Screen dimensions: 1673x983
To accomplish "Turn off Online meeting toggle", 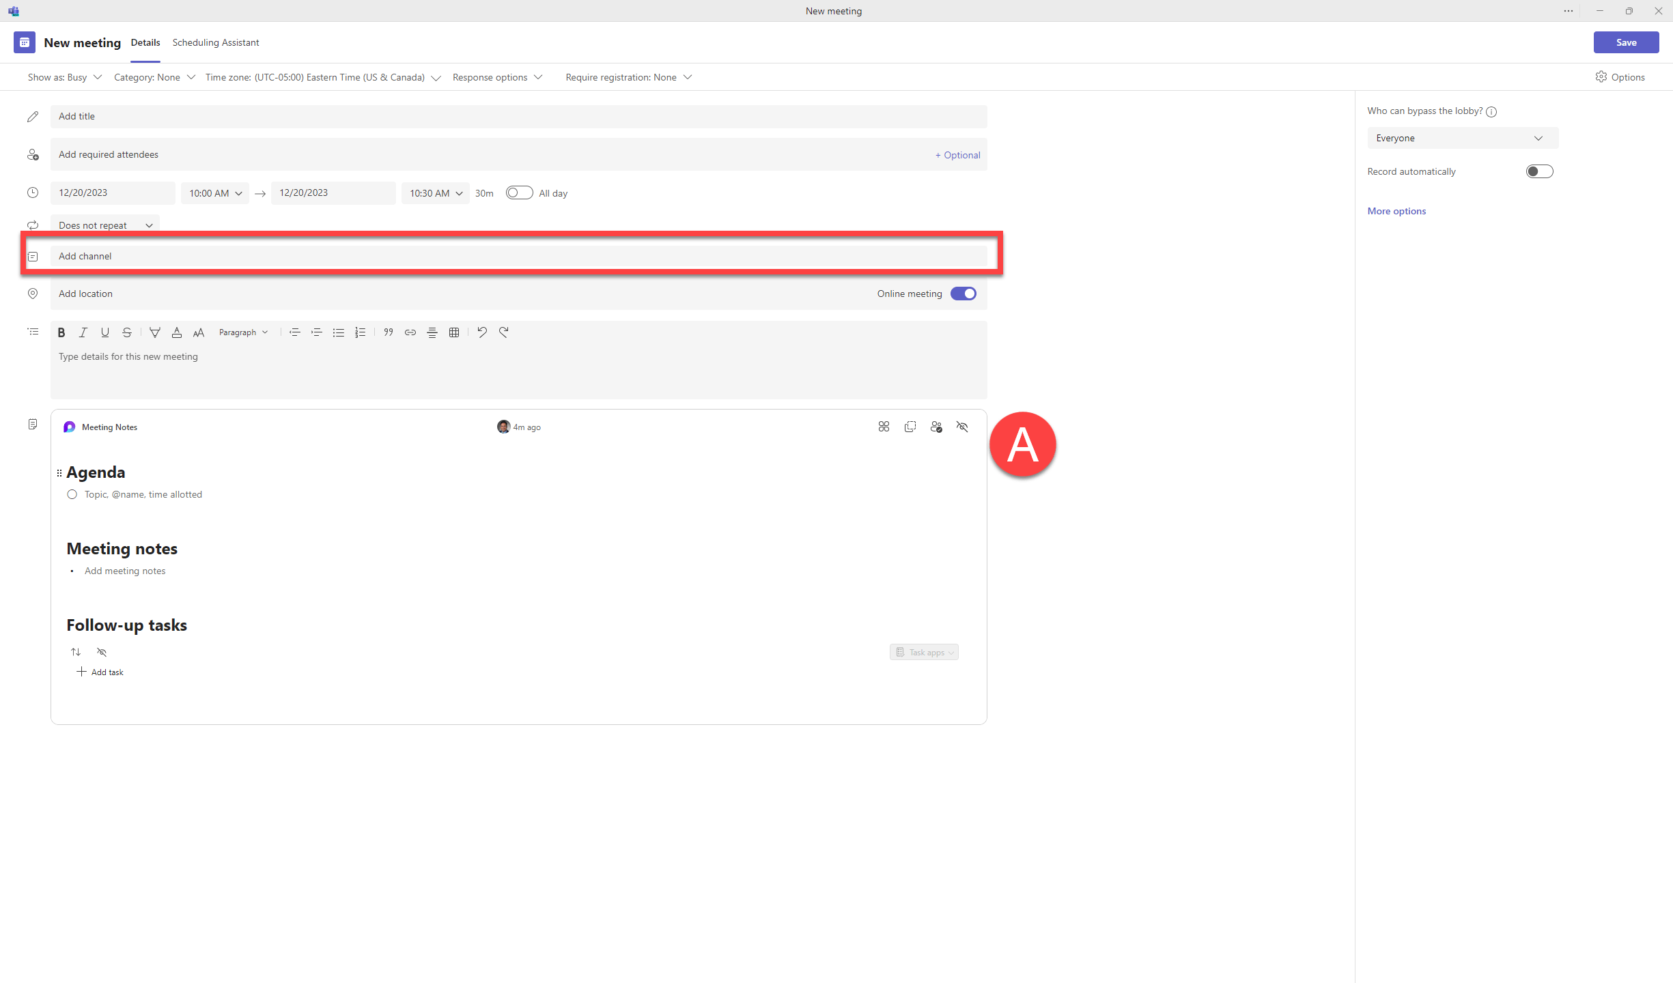I will pos(964,294).
